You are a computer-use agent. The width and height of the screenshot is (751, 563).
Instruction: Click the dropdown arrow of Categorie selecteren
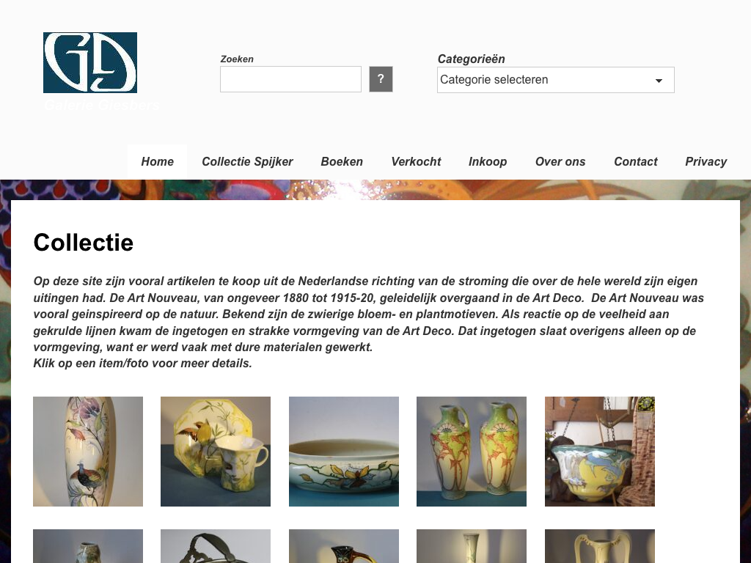[659, 81]
